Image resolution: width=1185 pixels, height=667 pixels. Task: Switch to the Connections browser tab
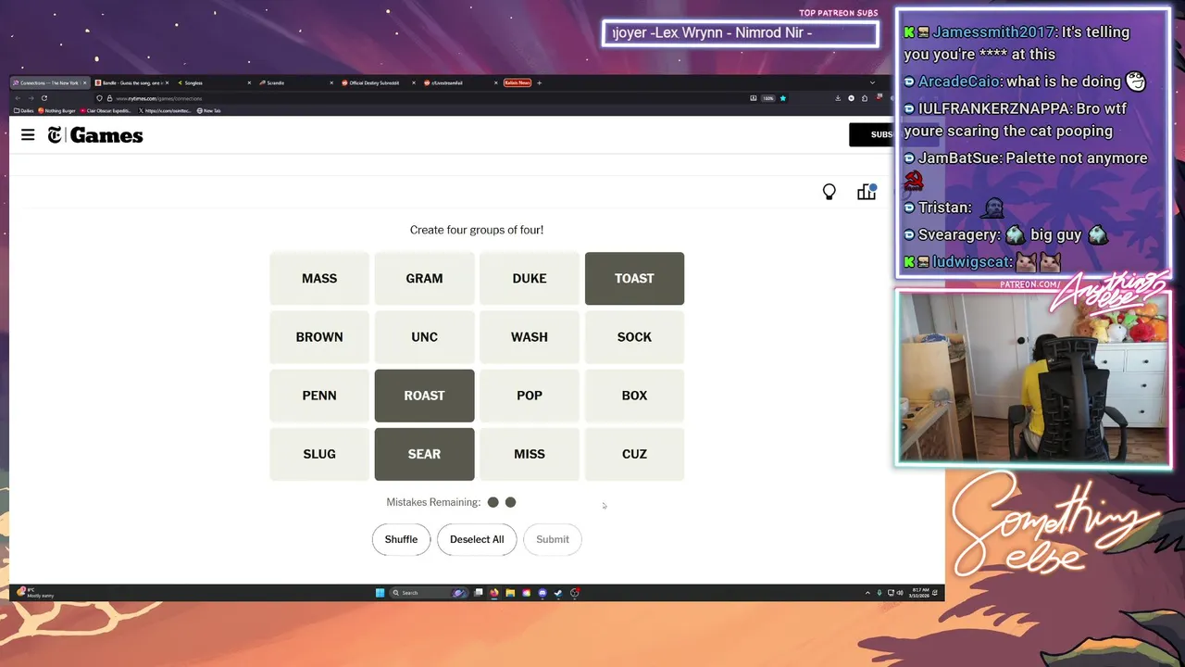coord(50,82)
